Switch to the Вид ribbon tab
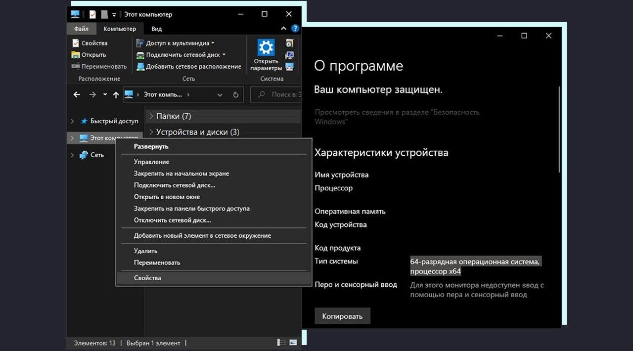The image size is (633, 351). 157,29
